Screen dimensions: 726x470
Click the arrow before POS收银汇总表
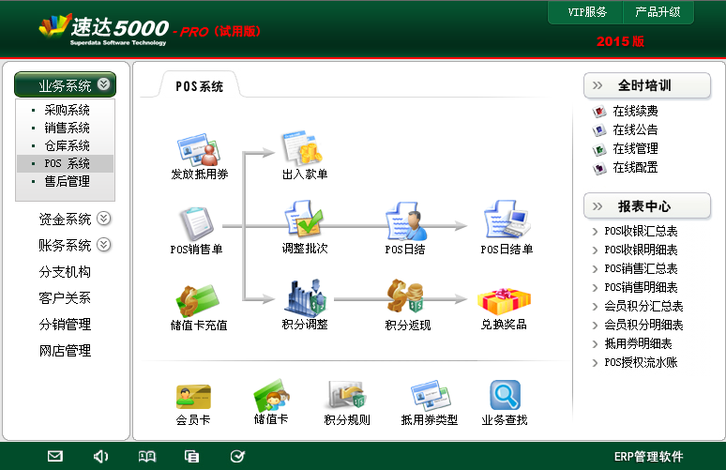pyautogui.click(x=595, y=232)
